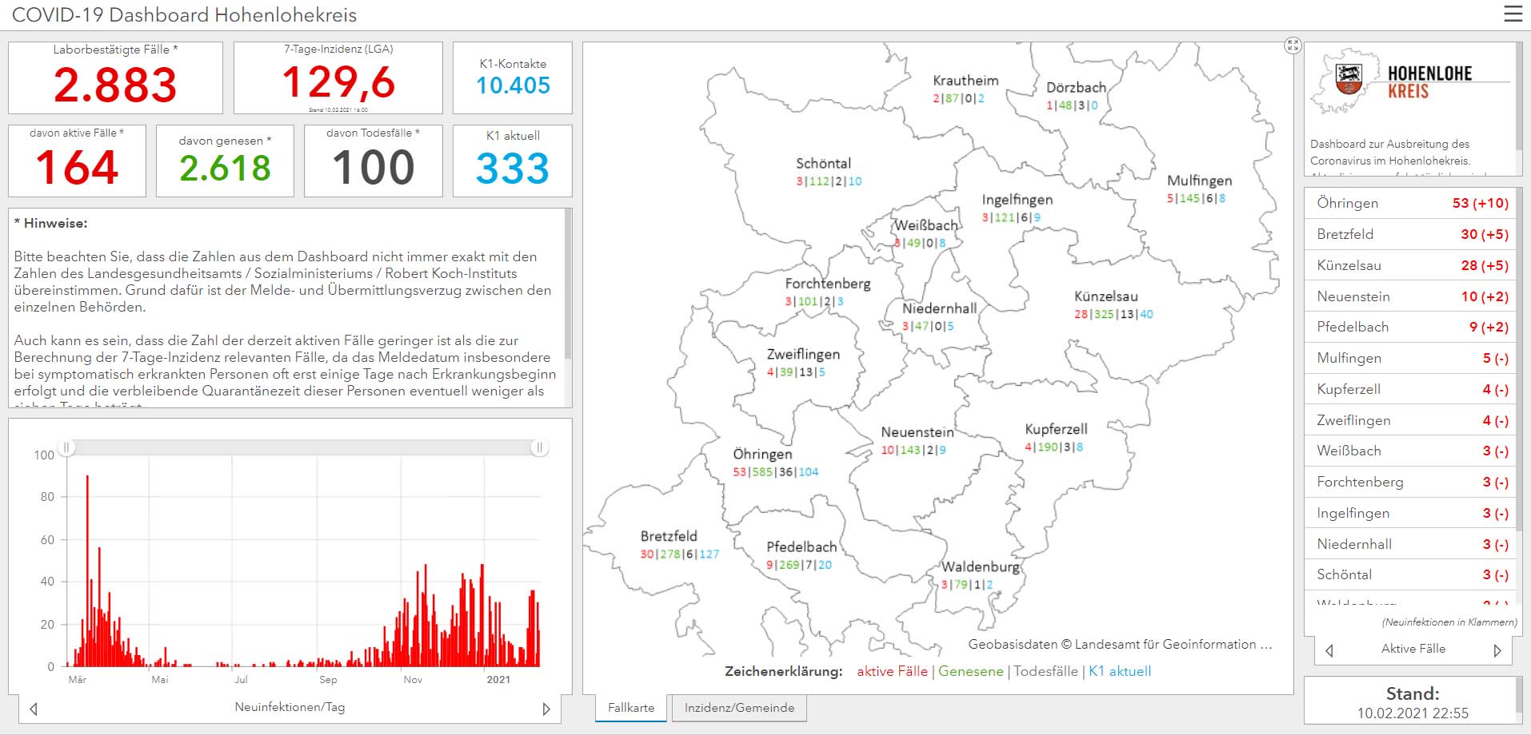The width and height of the screenshot is (1531, 735).
Task: Open the hamburger menu in header
Action: point(1513,14)
